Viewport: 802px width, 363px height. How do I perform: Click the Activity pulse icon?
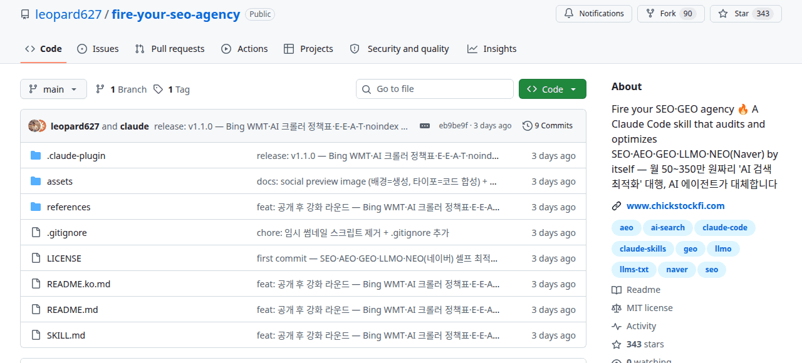[617, 326]
